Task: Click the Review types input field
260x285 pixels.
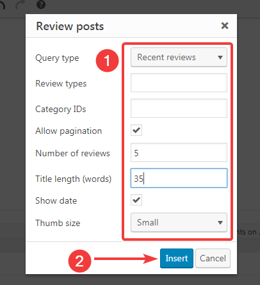Action: click(x=179, y=83)
